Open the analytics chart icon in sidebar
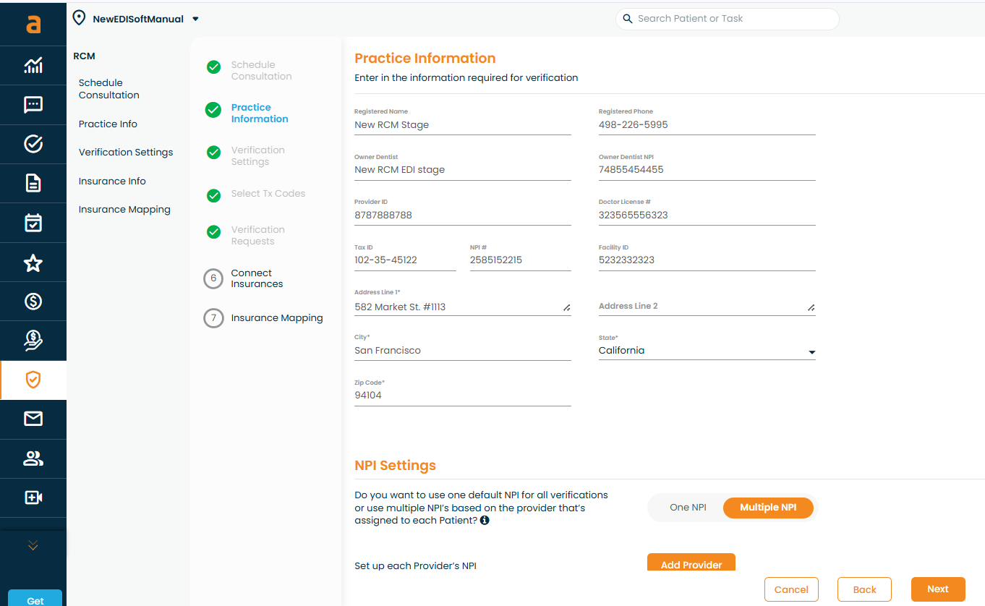This screenshot has height=606, width=985. [33, 67]
